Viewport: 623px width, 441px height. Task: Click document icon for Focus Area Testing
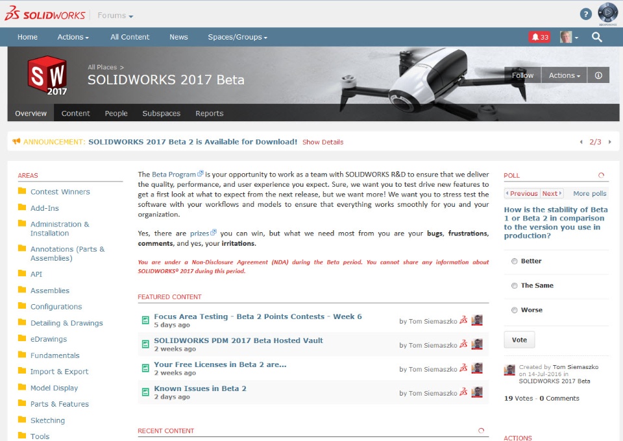click(x=145, y=320)
